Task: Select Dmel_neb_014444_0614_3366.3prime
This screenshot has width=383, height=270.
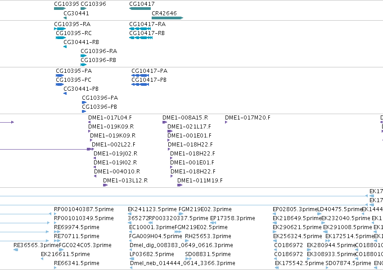Action: pyautogui.click(x=131, y=268)
